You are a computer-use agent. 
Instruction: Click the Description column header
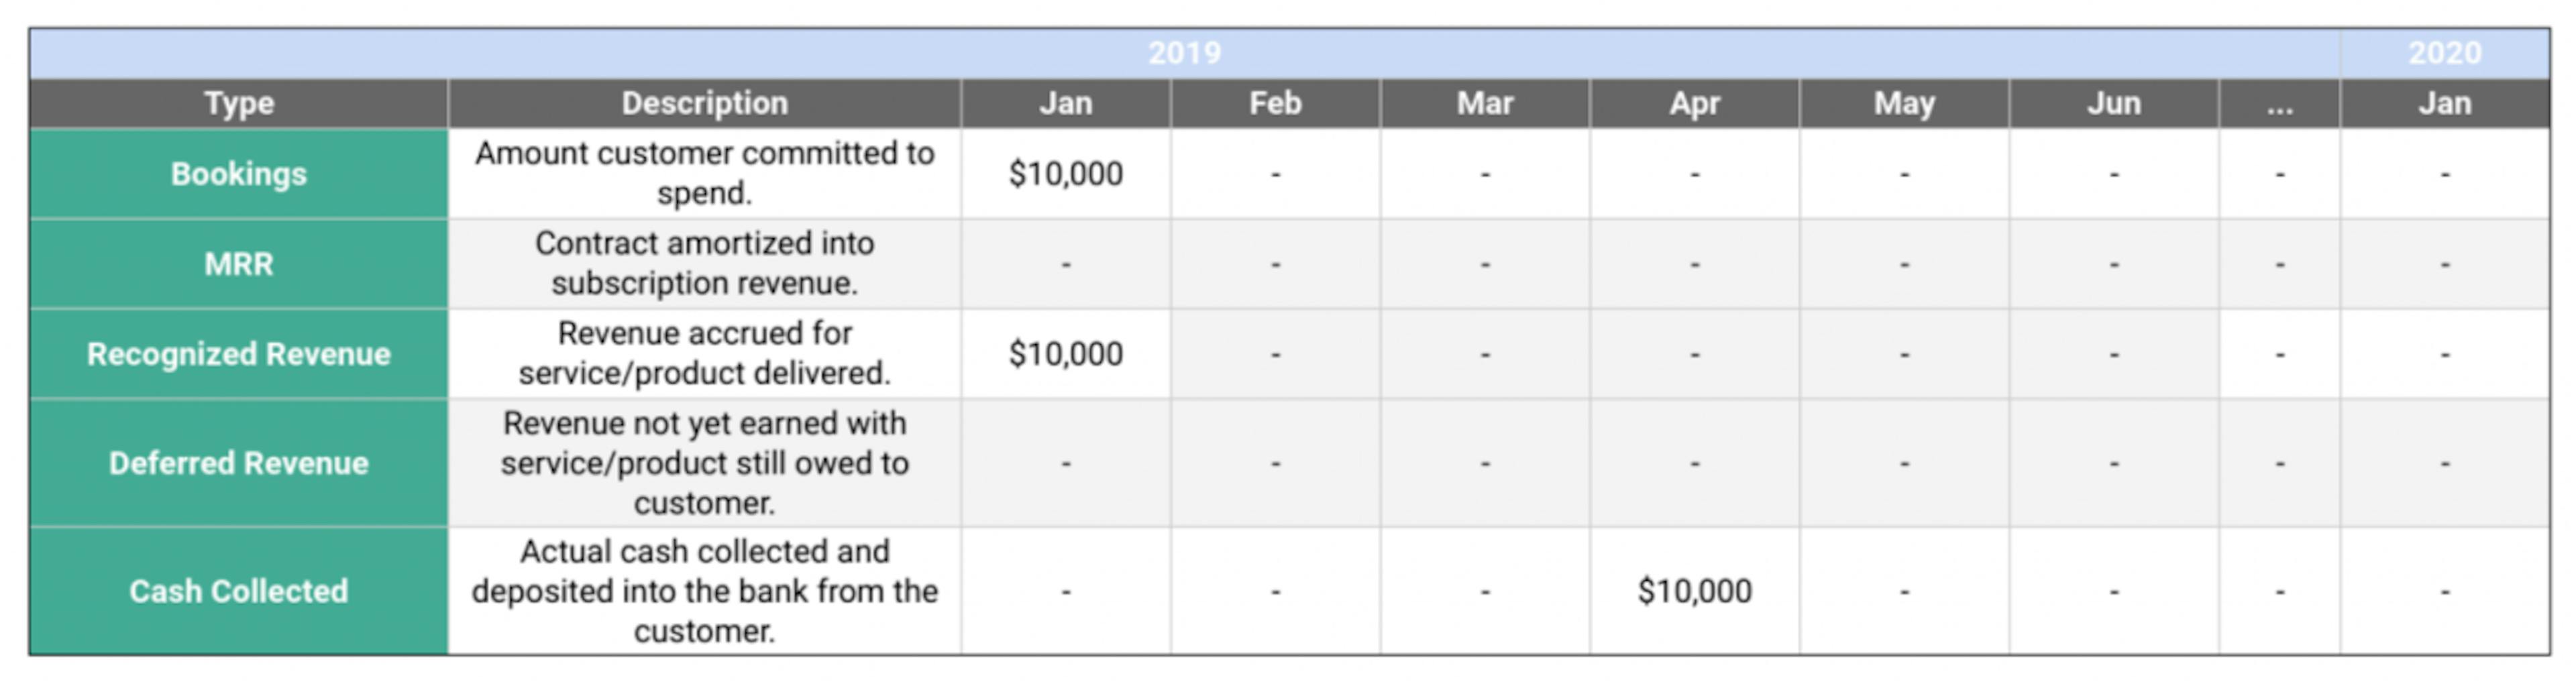click(705, 104)
